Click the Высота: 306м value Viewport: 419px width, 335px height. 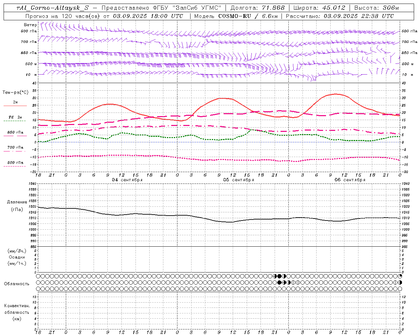(377, 8)
